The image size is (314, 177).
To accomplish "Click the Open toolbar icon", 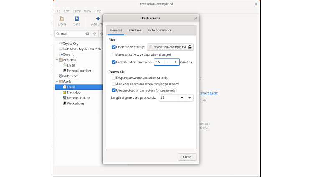I will pyautogui.click(x=62, y=18).
